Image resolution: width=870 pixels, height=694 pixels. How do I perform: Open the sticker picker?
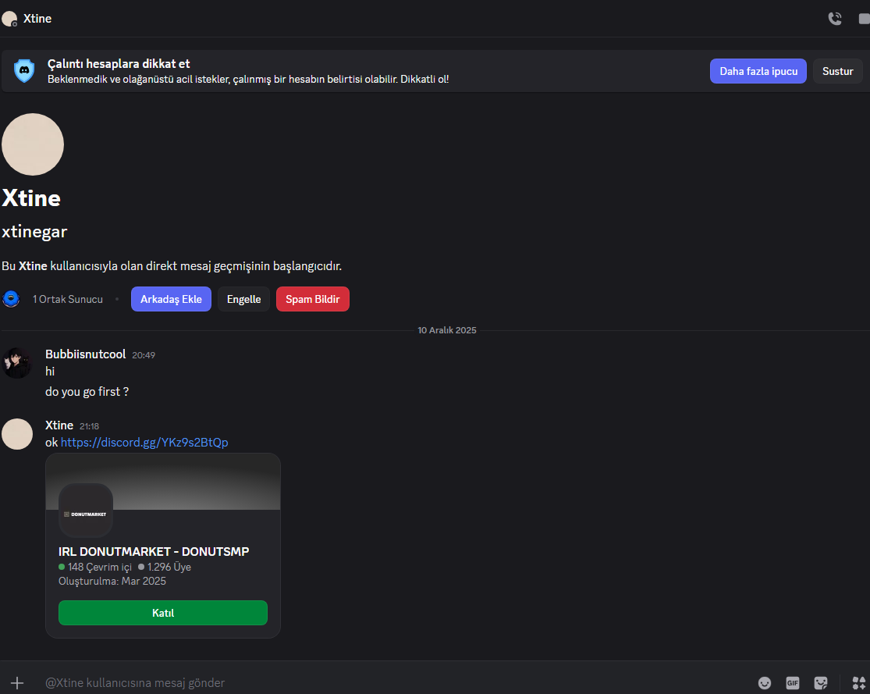pos(821,683)
